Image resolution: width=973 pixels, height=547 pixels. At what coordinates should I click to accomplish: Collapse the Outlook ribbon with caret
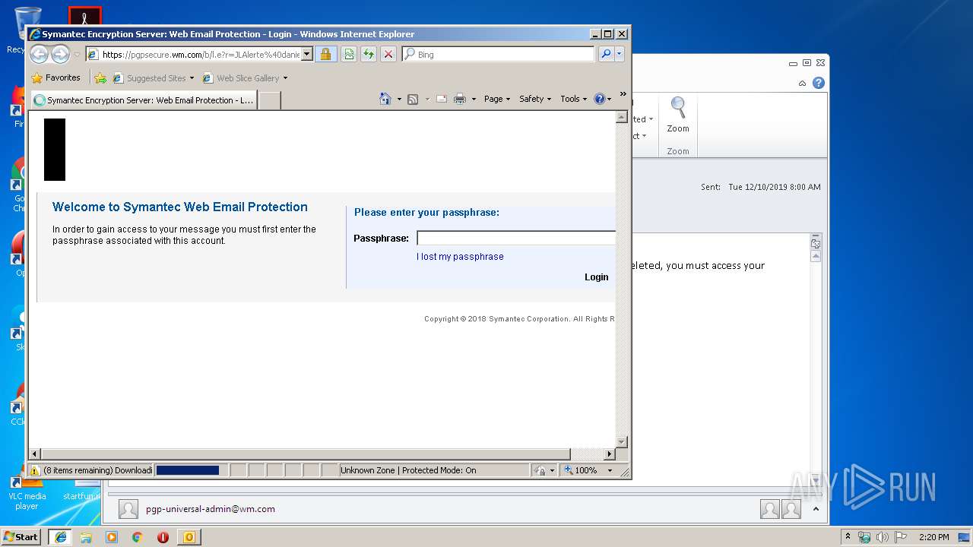(x=802, y=83)
